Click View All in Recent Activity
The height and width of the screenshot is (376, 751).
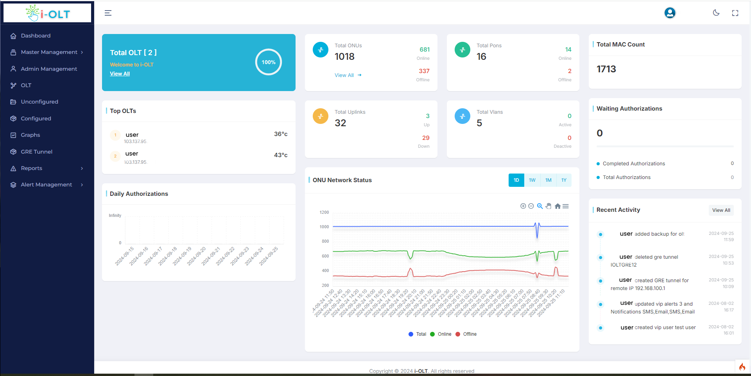pyautogui.click(x=721, y=210)
